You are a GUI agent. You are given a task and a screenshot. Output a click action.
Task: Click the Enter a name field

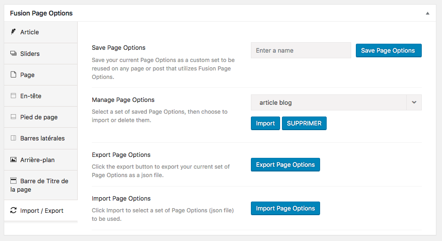(301, 50)
